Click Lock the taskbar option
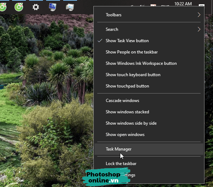Screen dimensions: 213x187 121,164
